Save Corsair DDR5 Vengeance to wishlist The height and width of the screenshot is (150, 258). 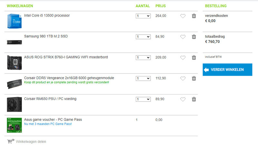pyautogui.click(x=183, y=78)
